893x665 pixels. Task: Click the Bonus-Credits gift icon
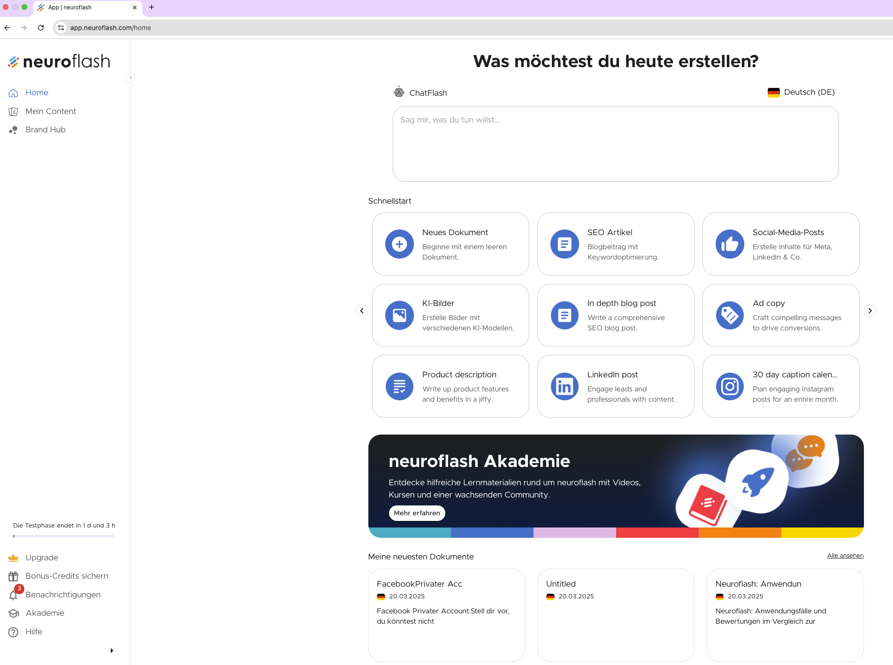[13, 576]
